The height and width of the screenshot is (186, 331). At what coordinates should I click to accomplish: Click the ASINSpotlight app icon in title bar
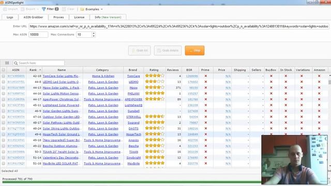[2, 3]
